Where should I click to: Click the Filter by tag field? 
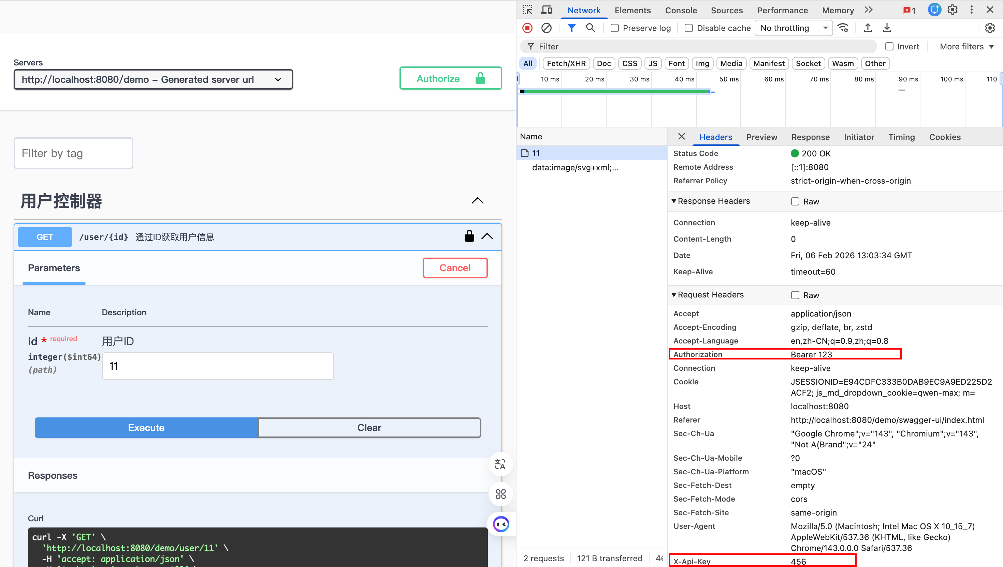[x=73, y=153]
